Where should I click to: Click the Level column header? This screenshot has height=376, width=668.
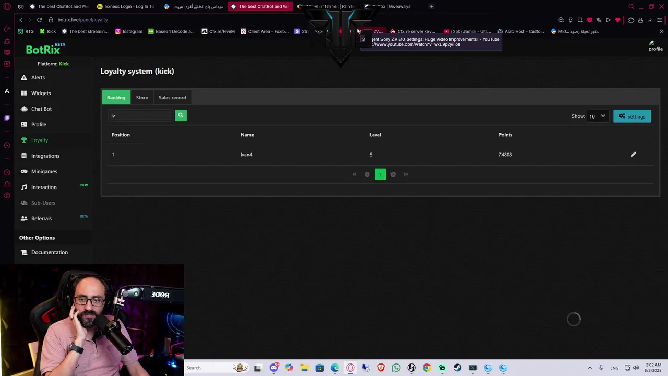[x=375, y=135]
